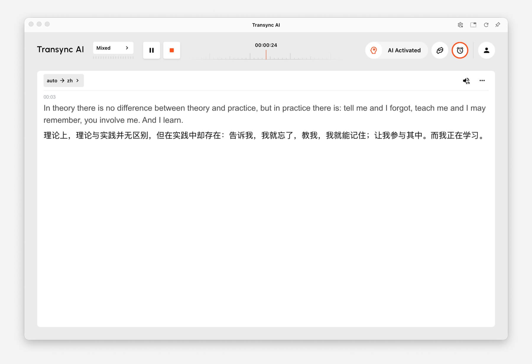Toggle the zh voice playback speaker icon

(466, 81)
